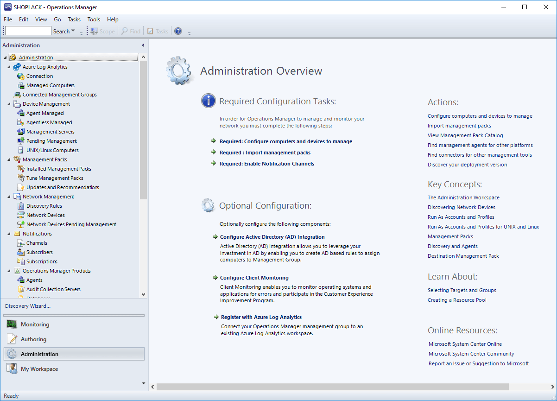The height and width of the screenshot is (401, 557).
Task: Click Discover your deployment version
Action: (468, 165)
